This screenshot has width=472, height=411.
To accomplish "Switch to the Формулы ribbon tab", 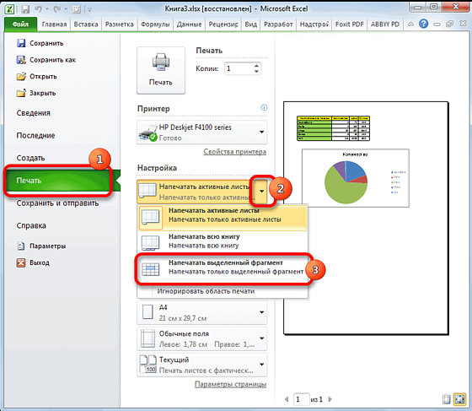I will pyautogui.click(x=155, y=24).
